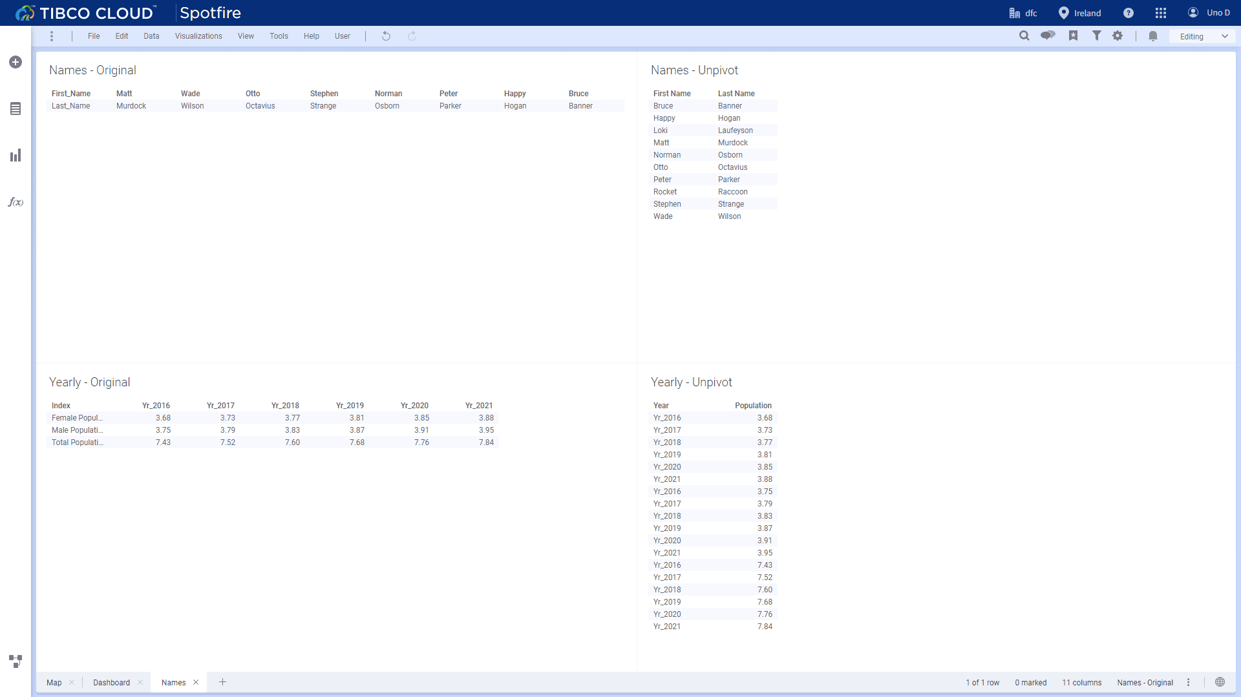This screenshot has width=1241, height=697.
Task: Select the Loki Laufeyson row
Action: (712, 130)
